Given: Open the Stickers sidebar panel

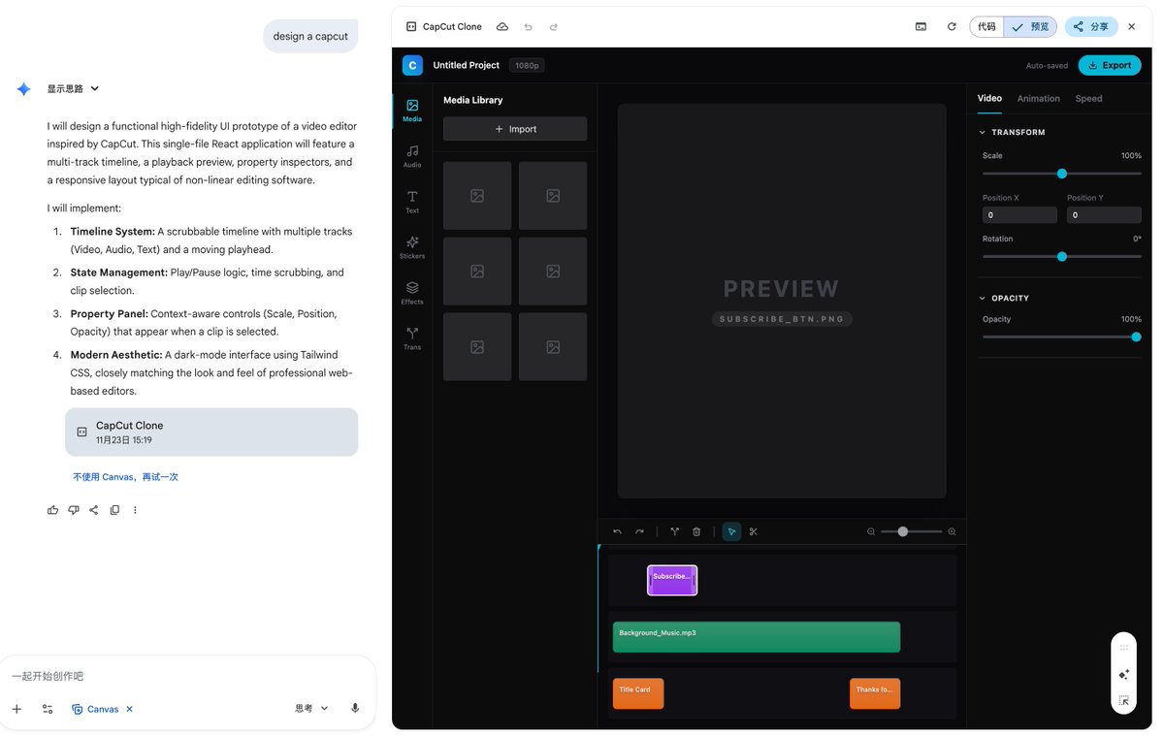Looking at the screenshot, I should tap(412, 247).
